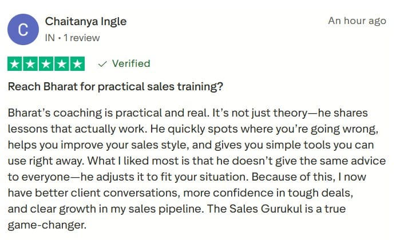Image resolution: width=396 pixels, height=240 pixels.
Task: Click the '1 review' count text
Action: [x=81, y=38]
